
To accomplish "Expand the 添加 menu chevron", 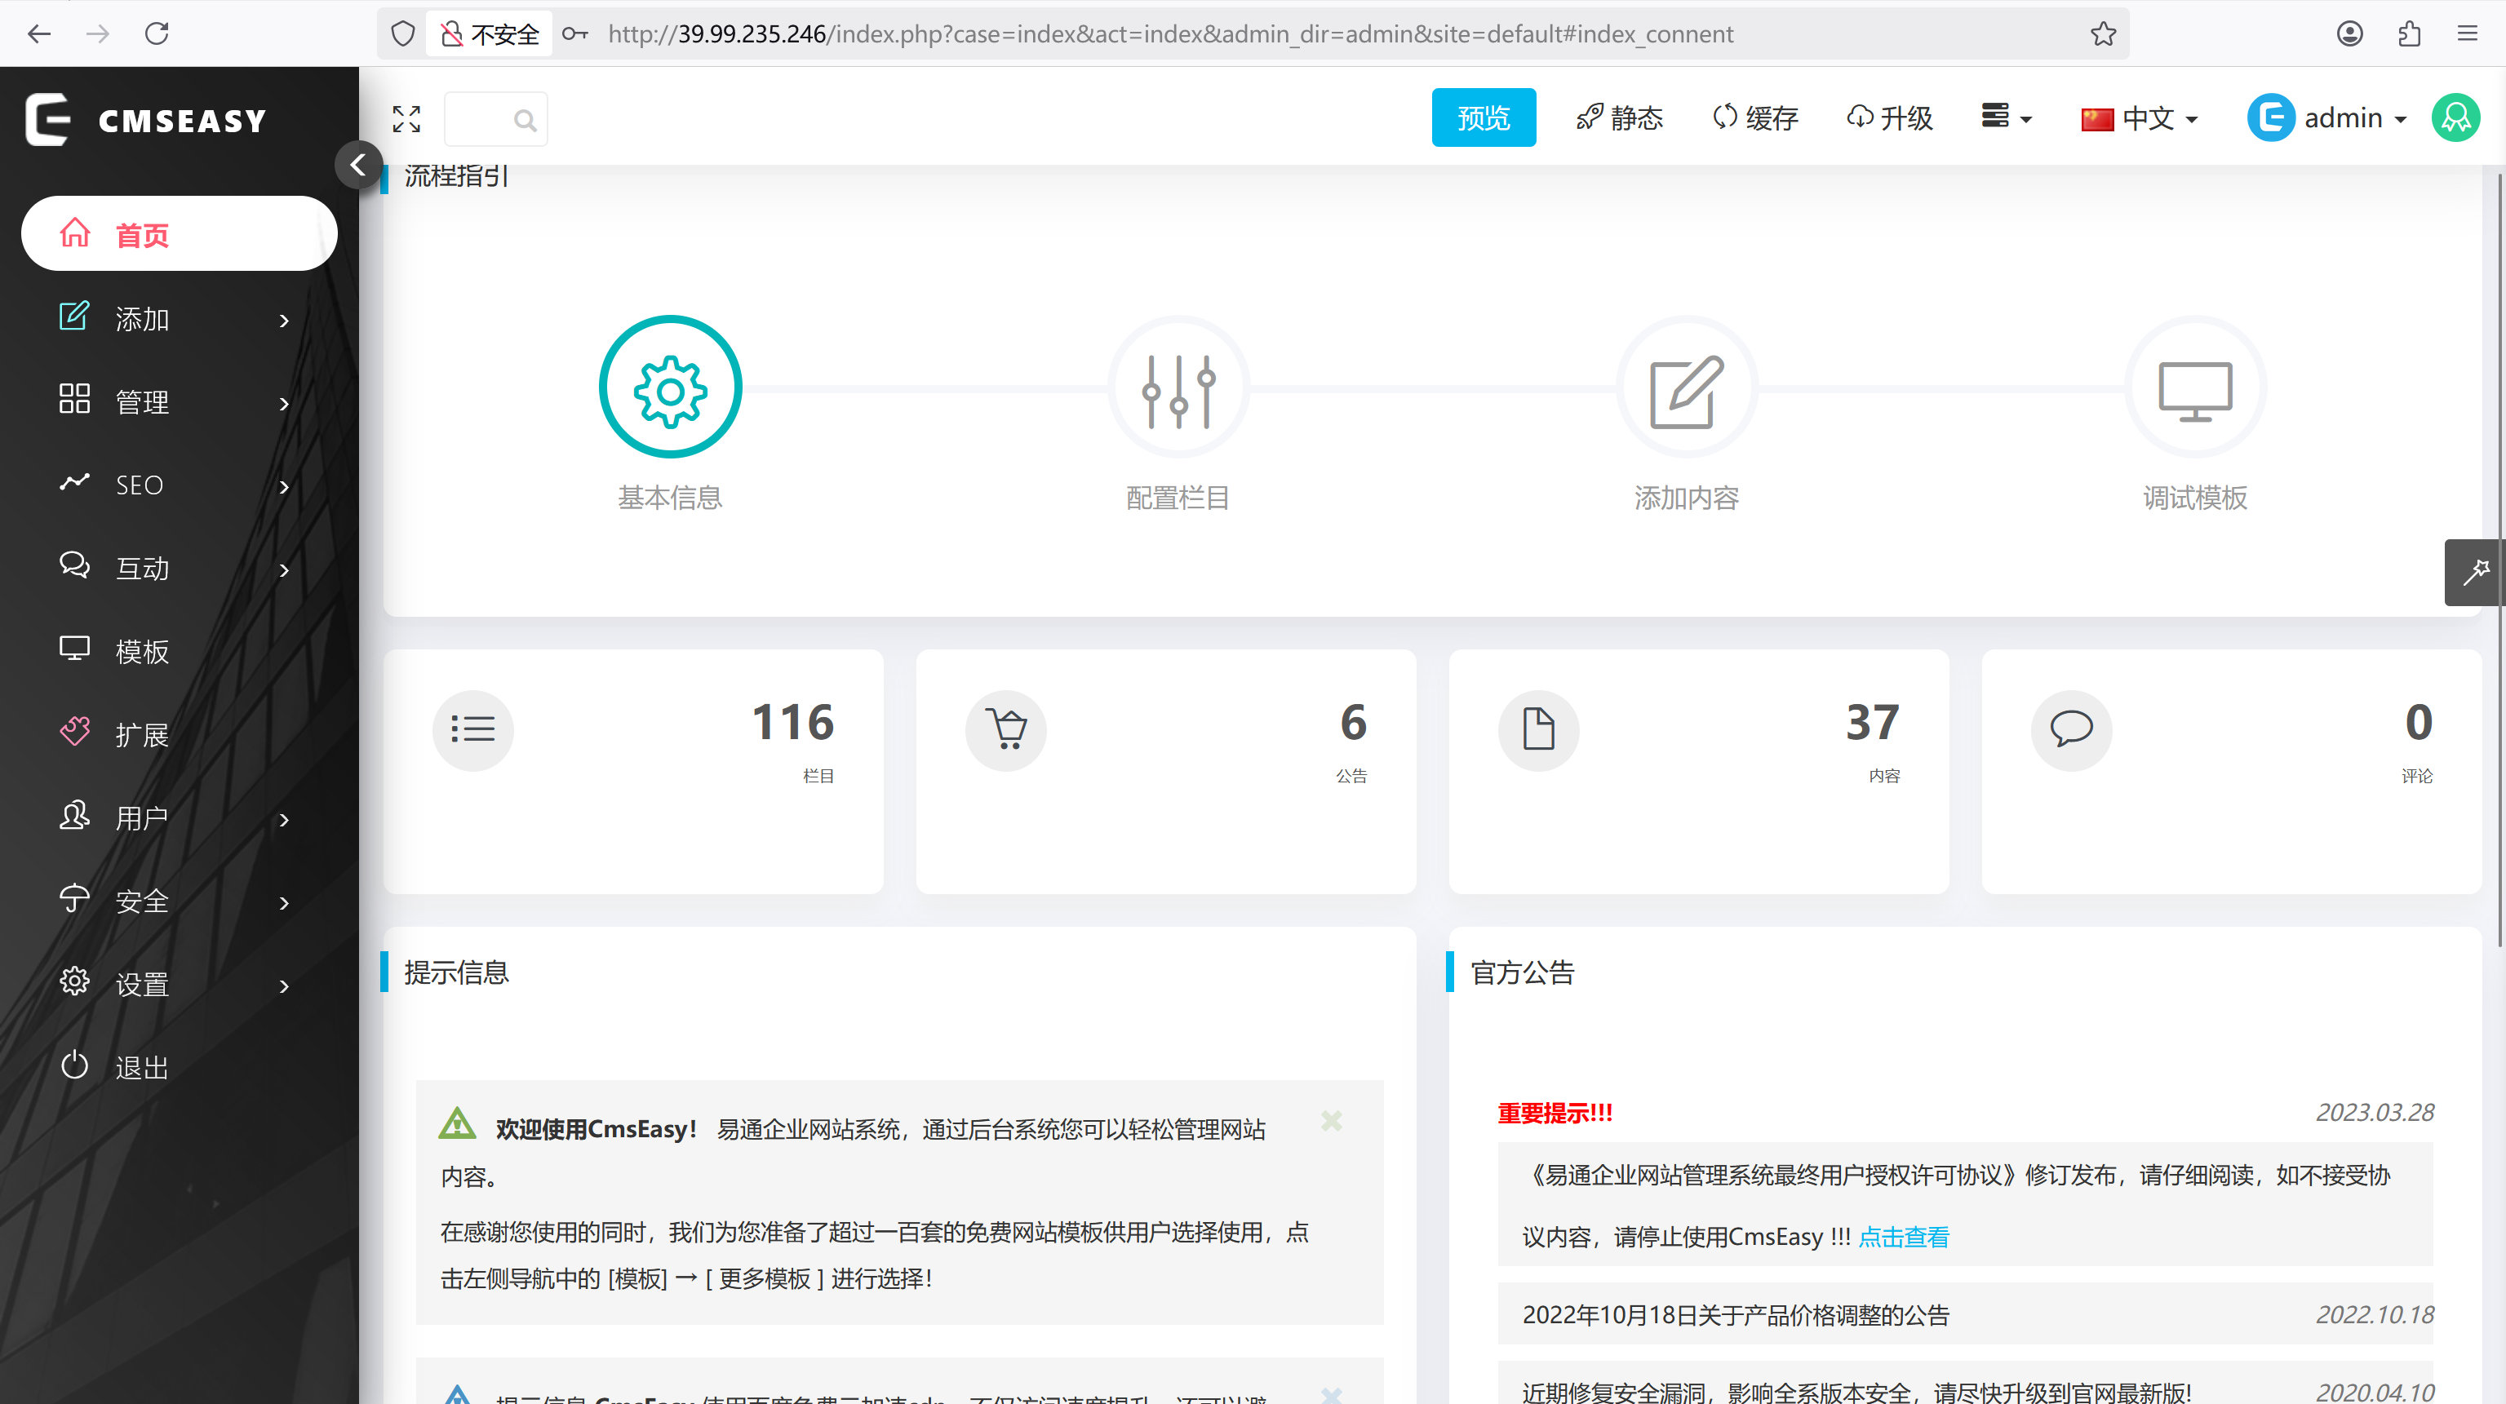I will click(x=284, y=320).
